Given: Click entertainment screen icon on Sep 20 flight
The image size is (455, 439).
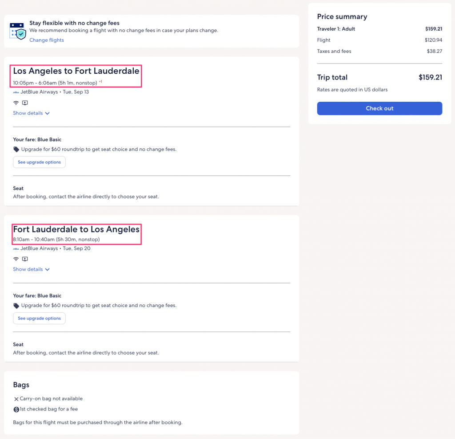Looking at the screenshot, I should (25, 259).
